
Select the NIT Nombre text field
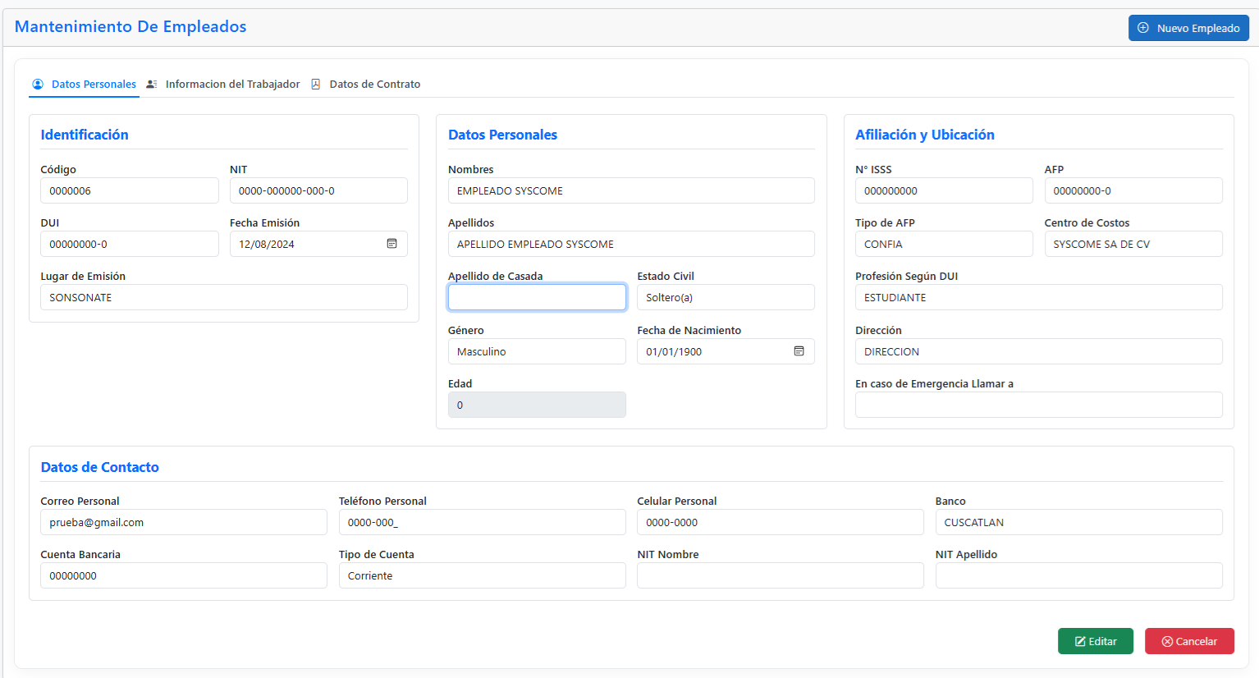780,576
